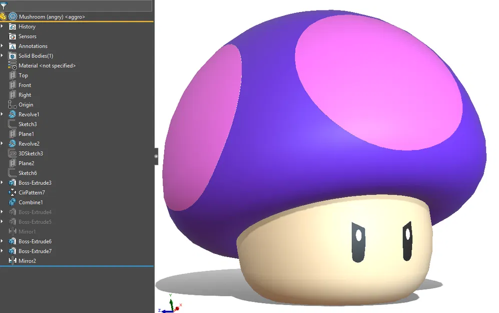Click the filter funnel icon above the tree
The image size is (499, 313).
pyautogui.click(x=5, y=5)
